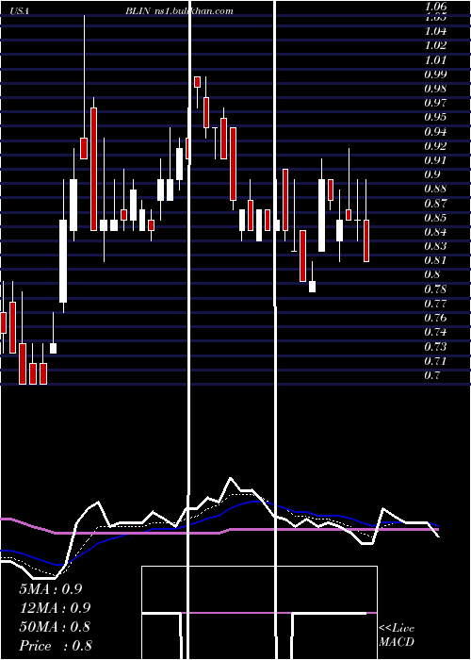Select the 0.97 price axis label
The width and height of the screenshot is (471, 660).
[435, 103]
